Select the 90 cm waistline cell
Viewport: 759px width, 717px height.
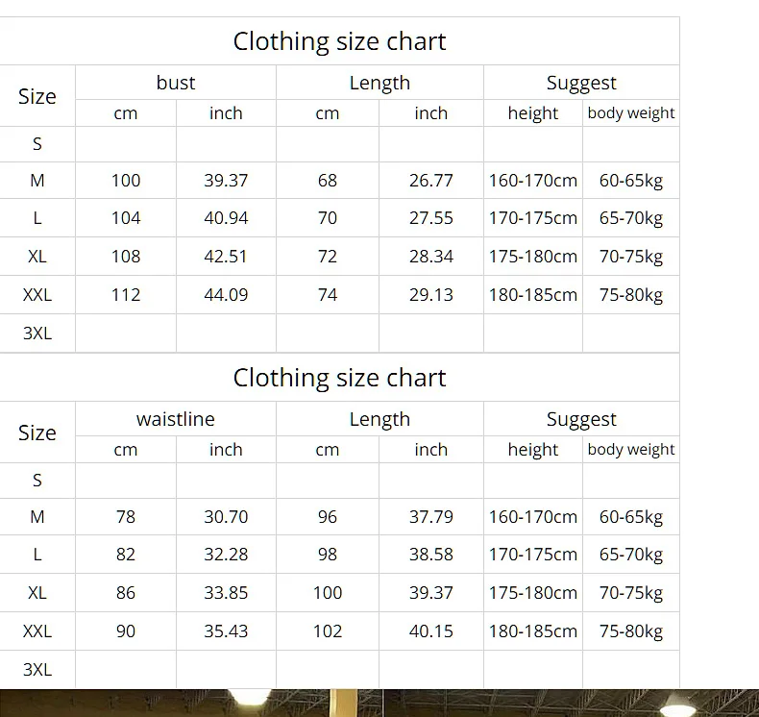(126, 631)
